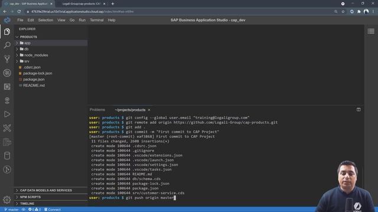This screenshot has height=212, width=378.
Task: Click the github.com cap-products.git URL in terminal
Action: pyautogui.click(x=226, y=122)
